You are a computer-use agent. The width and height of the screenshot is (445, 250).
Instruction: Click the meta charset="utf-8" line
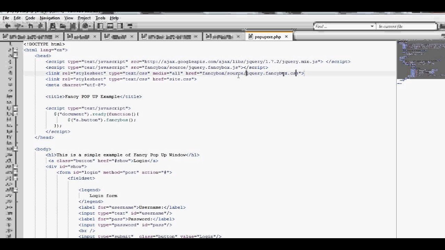[76, 85]
